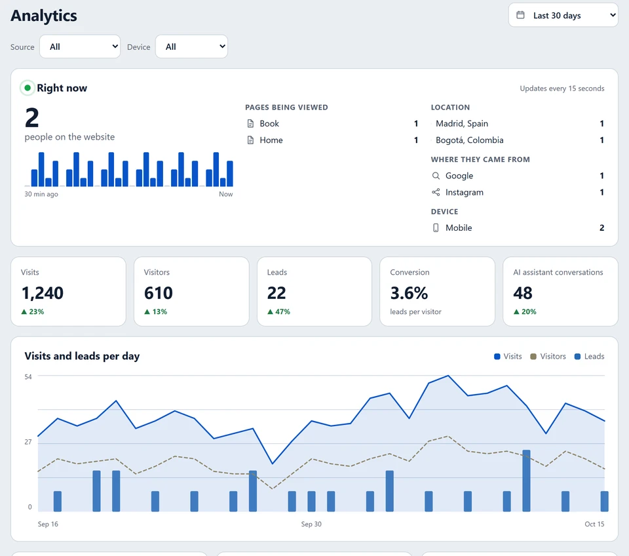Open the Device filter dropdown

(x=191, y=47)
